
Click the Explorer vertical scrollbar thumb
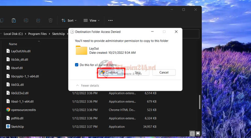[x=200, y=102]
